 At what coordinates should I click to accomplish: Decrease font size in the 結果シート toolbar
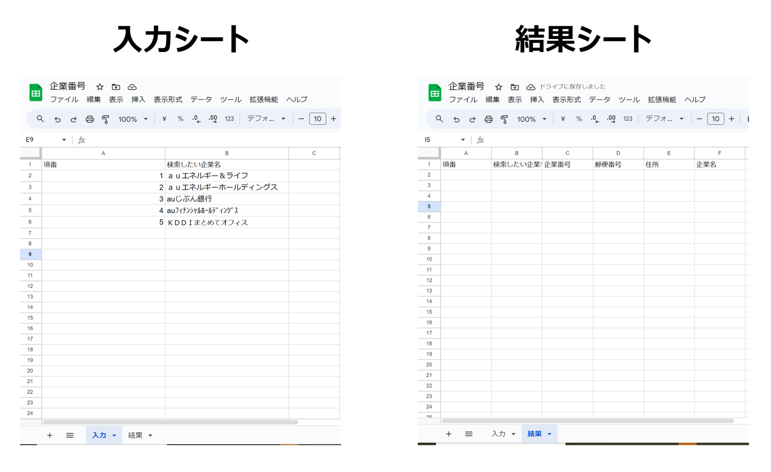[x=699, y=119]
